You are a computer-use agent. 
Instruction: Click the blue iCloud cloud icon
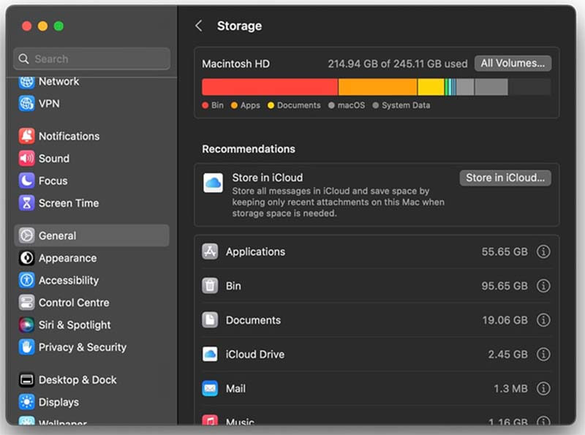(x=213, y=183)
